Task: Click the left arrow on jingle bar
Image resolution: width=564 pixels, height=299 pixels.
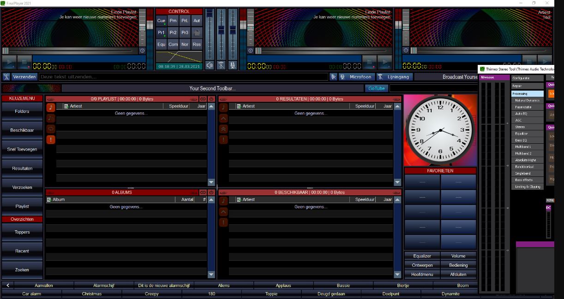Action: tap(8, 286)
